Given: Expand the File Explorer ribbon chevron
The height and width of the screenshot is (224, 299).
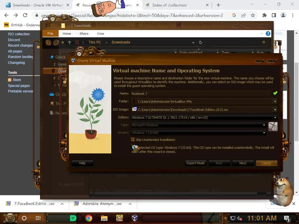Looking at the screenshot, I should (261, 34).
